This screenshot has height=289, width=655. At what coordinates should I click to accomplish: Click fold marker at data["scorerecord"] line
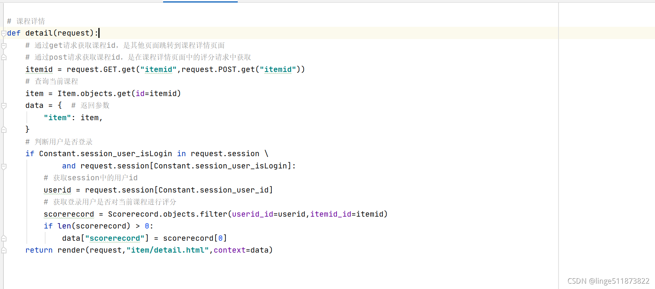click(x=4, y=238)
